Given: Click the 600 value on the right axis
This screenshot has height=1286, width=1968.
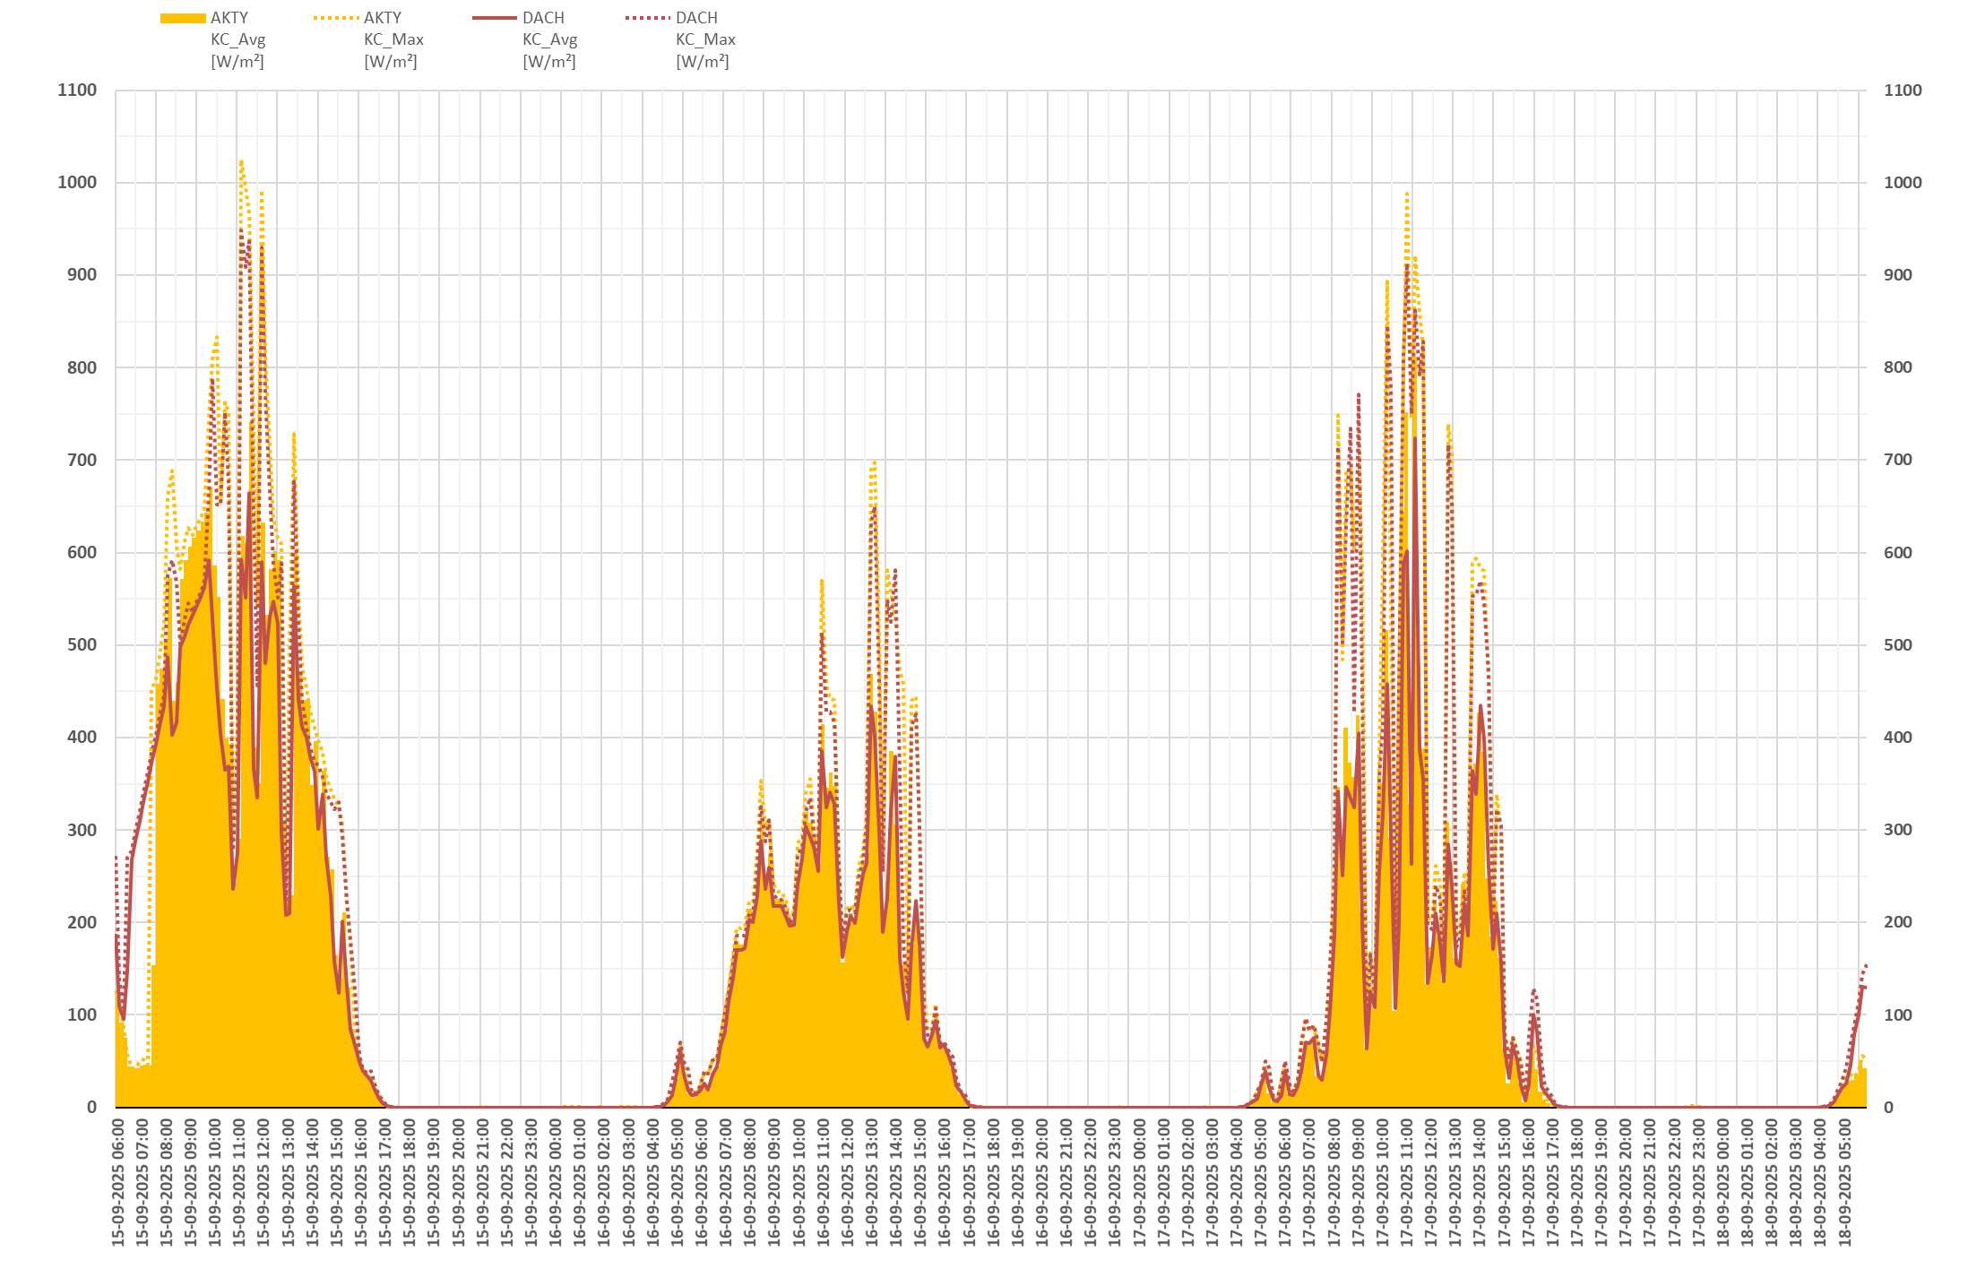Looking at the screenshot, I should pyautogui.click(x=1898, y=552).
